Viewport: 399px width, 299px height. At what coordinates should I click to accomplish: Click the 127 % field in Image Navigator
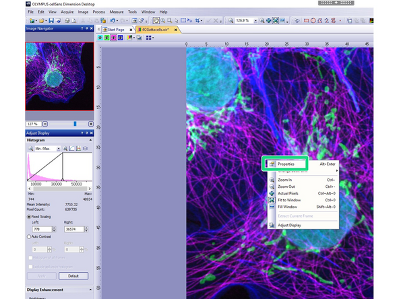coord(34,124)
